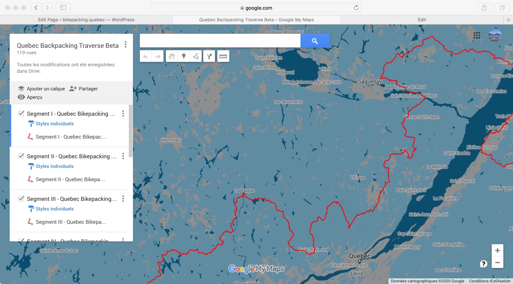Viewport: 513px width, 284px height.
Task: Click the Quebec Backpacking Traverse Beta title
Action: coord(68,45)
